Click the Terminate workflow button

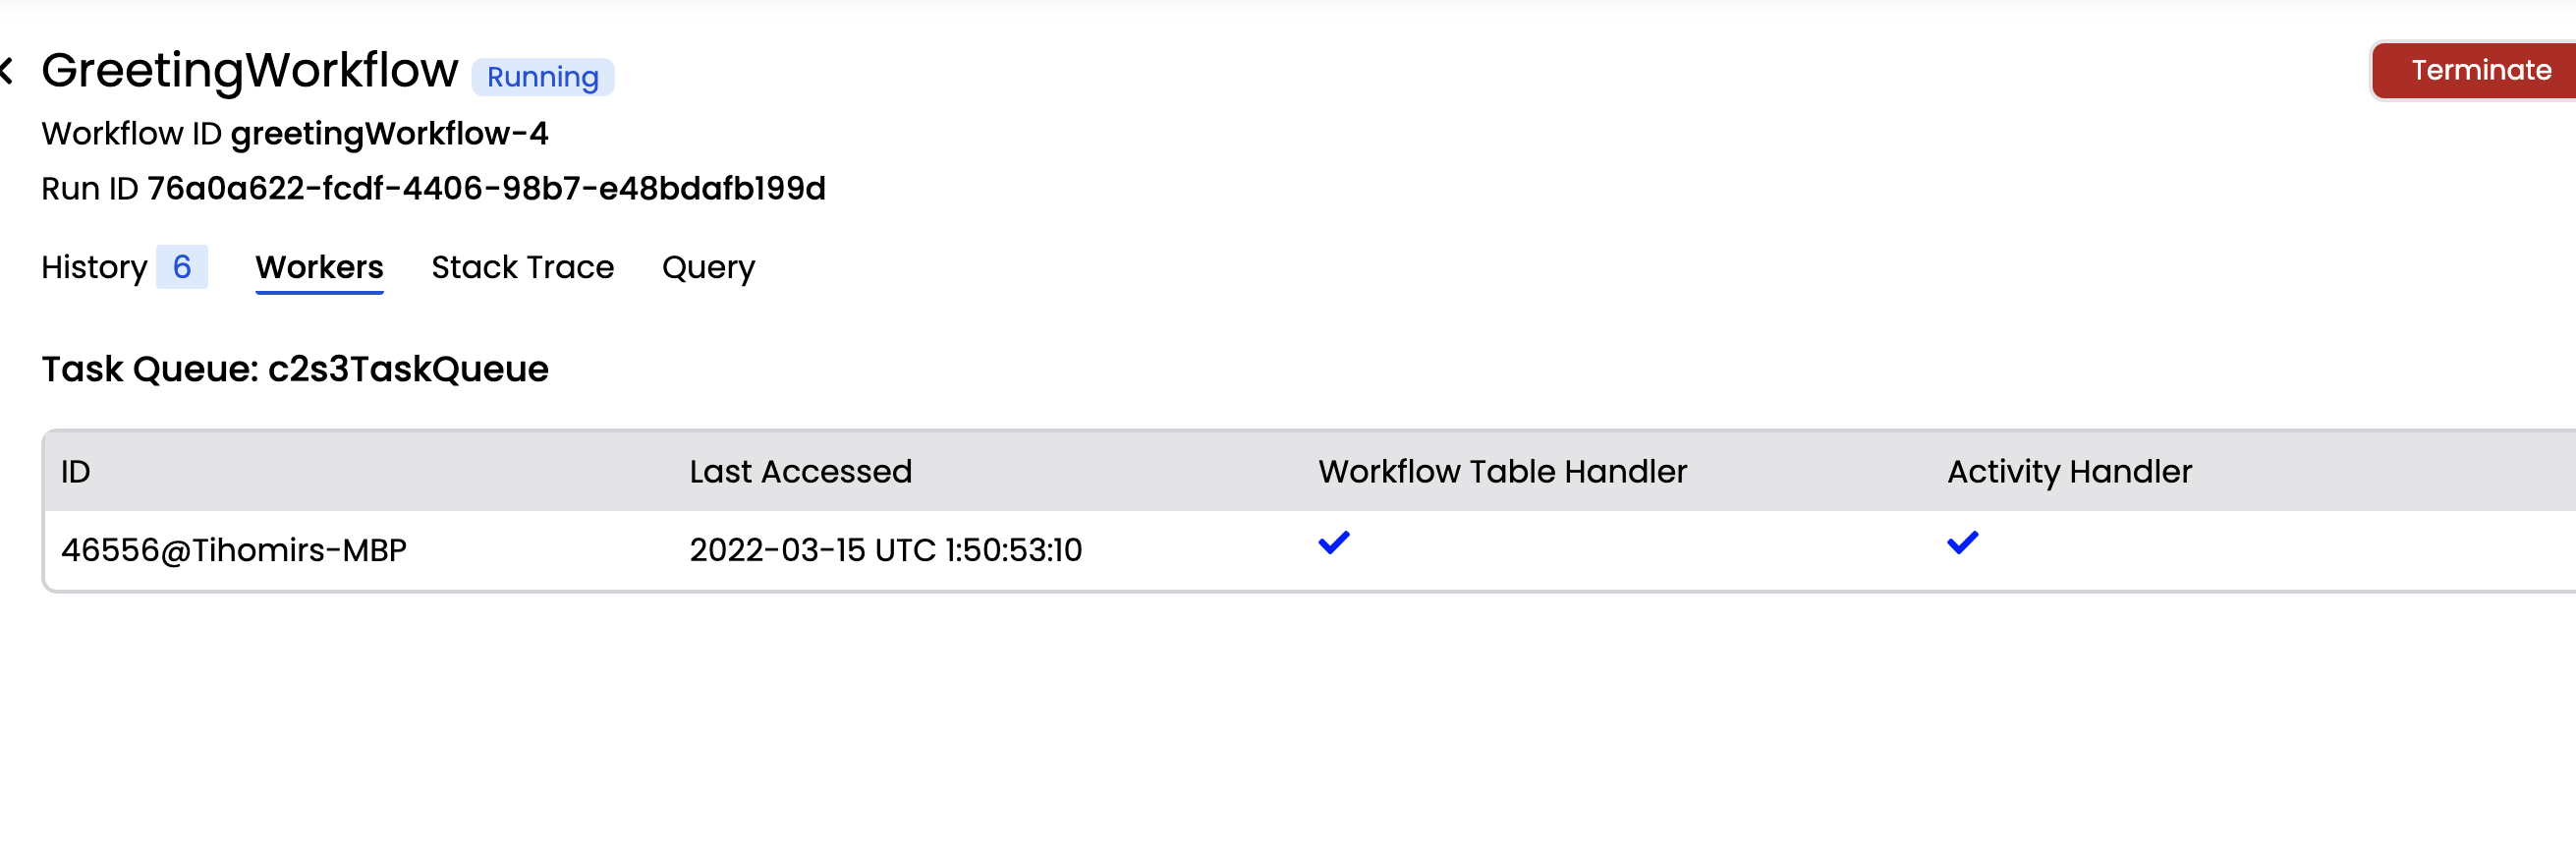pyautogui.click(x=2479, y=70)
